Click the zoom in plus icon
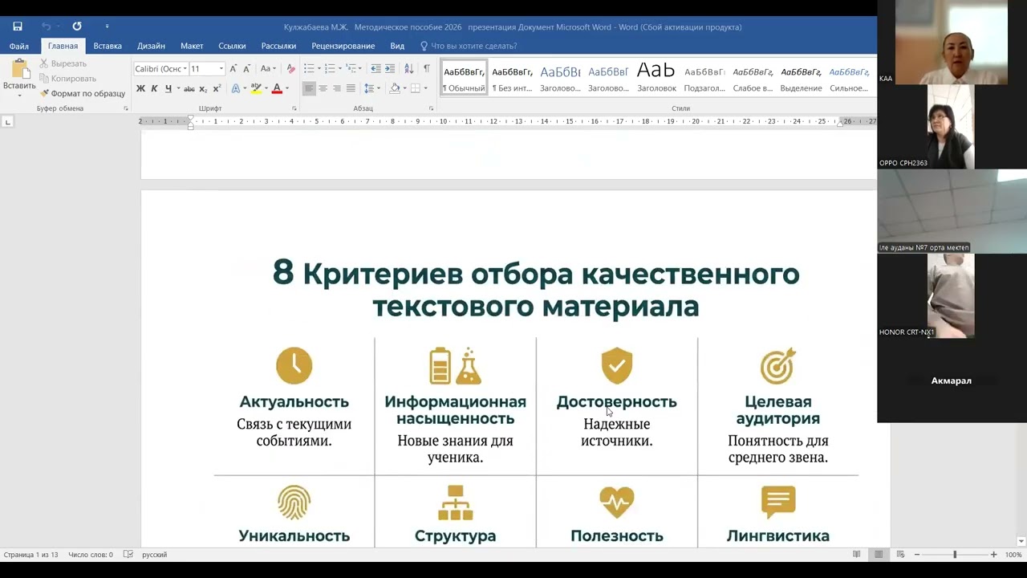The image size is (1027, 578). tap(993, 555)
